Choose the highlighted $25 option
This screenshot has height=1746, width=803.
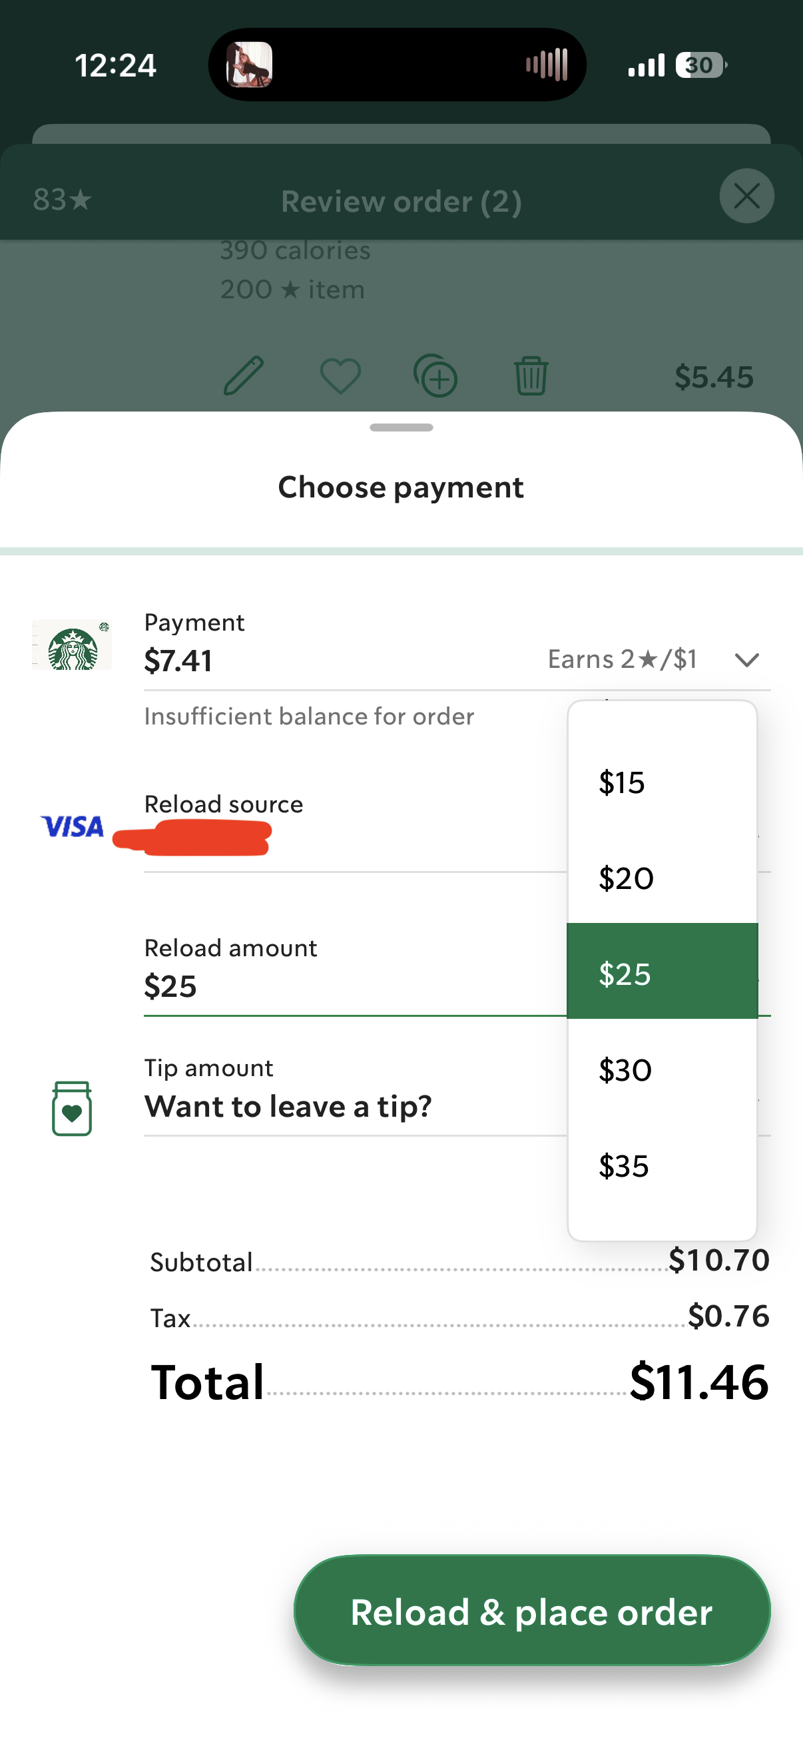(661, 974)
